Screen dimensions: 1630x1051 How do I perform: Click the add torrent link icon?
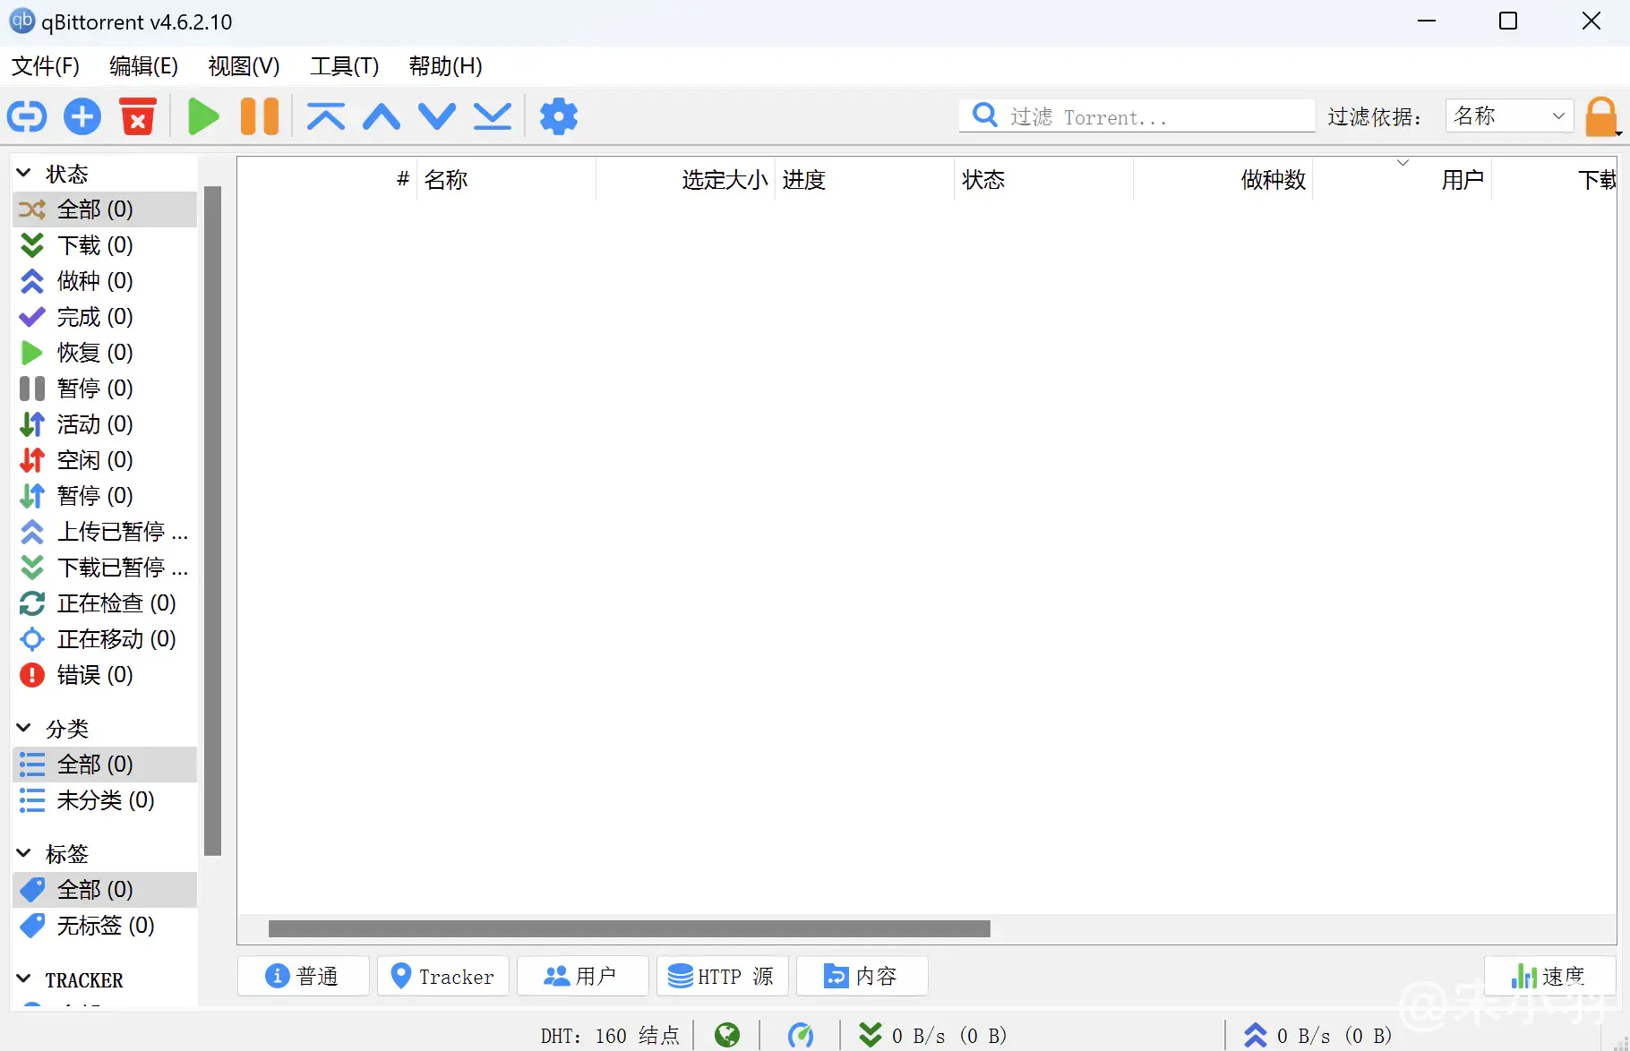[27, 116]
